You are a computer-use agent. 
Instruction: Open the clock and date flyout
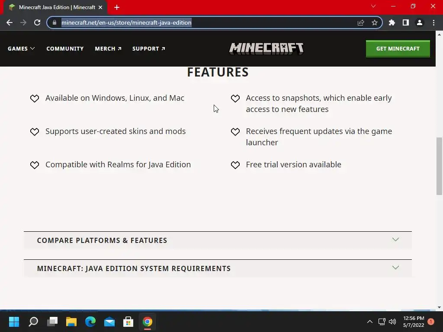tap(414, 322)
